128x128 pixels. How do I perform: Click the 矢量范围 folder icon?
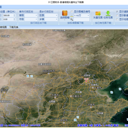tap(98, 13)
